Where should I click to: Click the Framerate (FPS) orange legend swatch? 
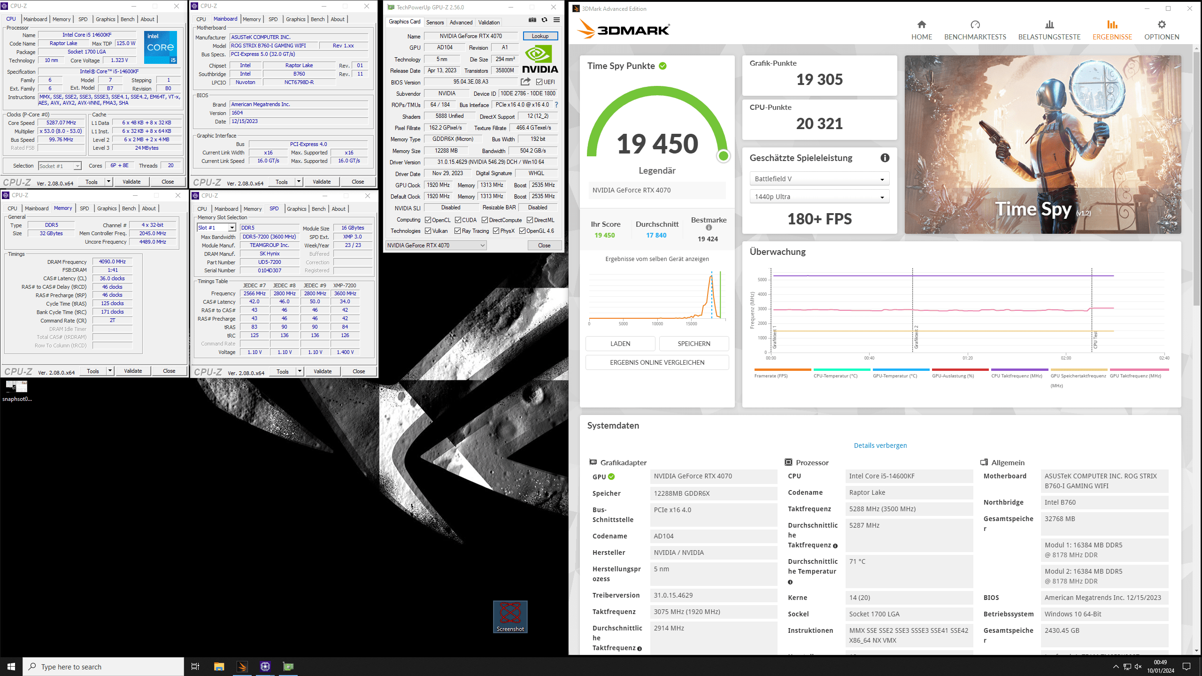782,370
